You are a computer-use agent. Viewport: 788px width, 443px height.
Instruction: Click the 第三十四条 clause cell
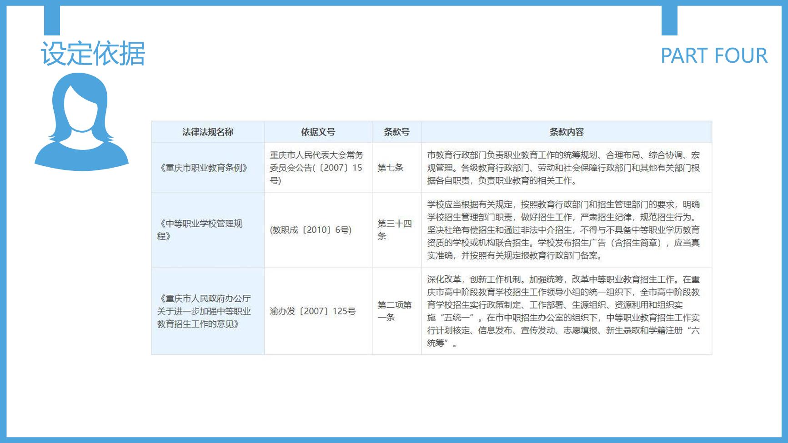point(397,230)
